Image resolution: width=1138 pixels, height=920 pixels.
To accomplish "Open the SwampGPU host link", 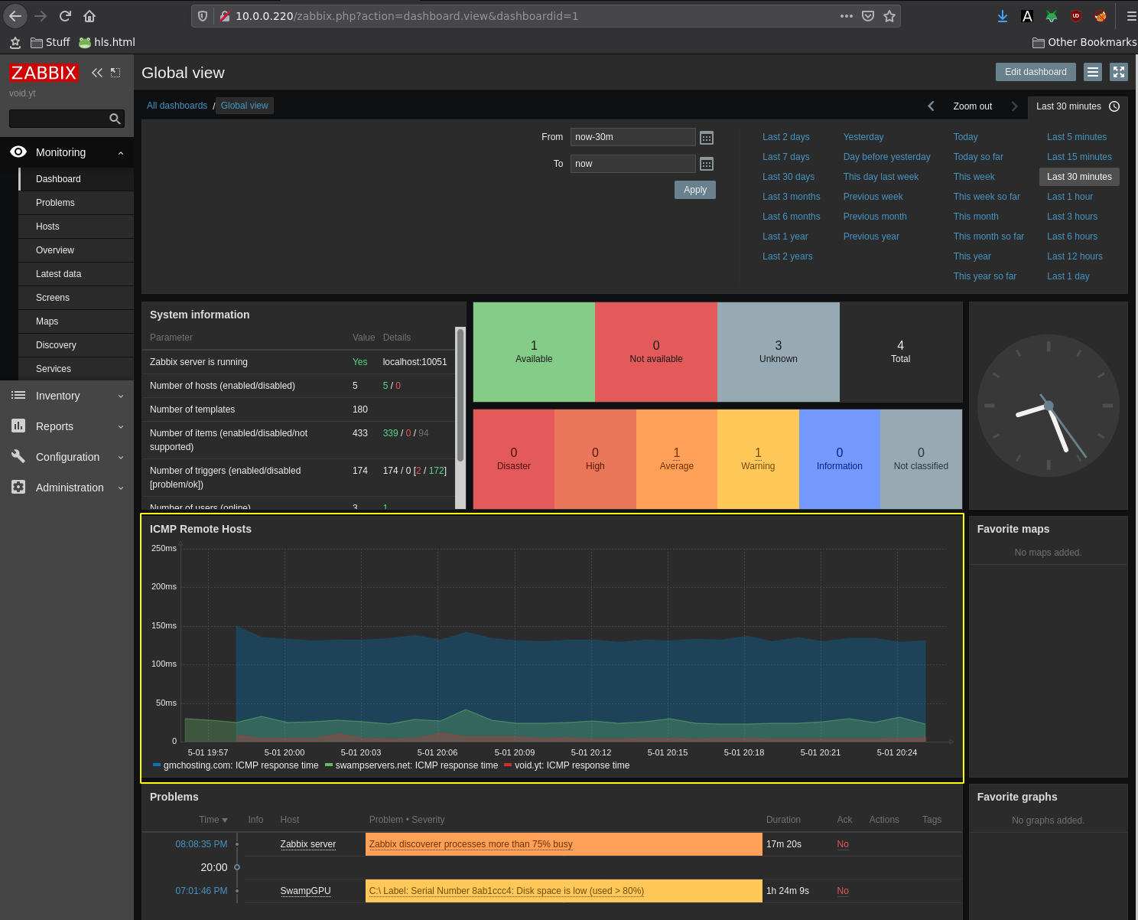I will [306, 891].
